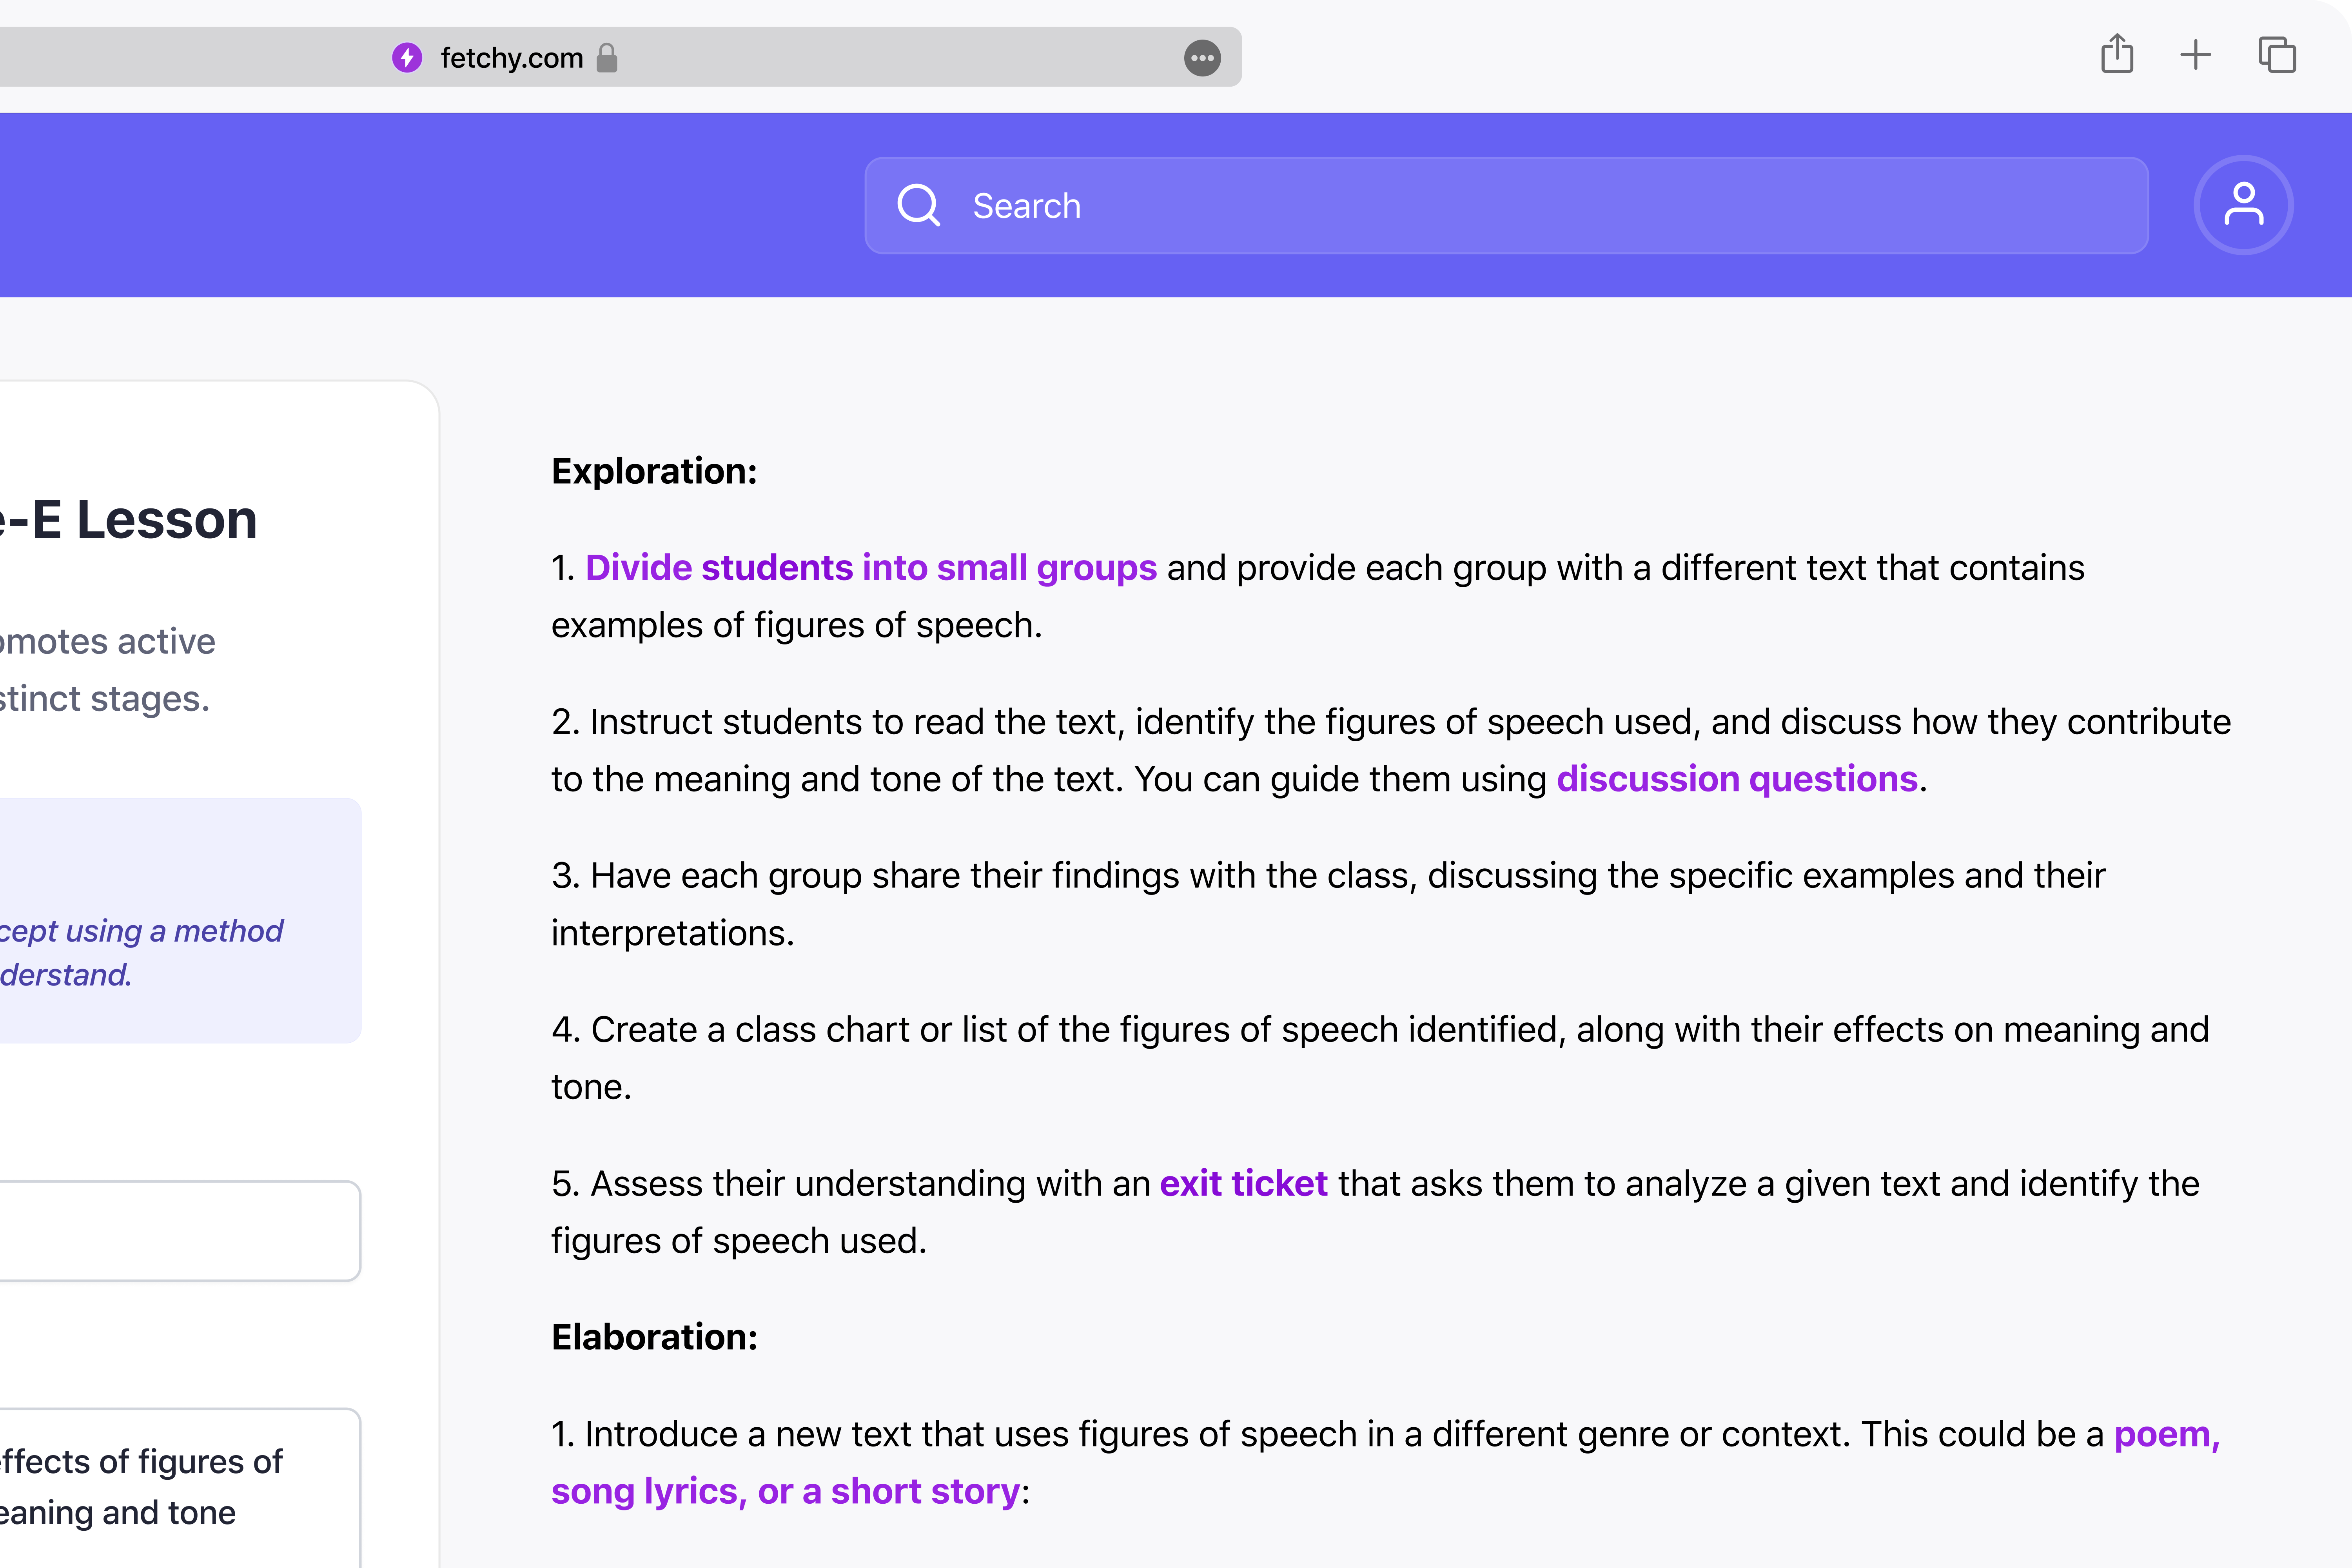Screen dimensions: 2352x1568
Task: Click the padlock icon beside fetchy.com
Action: pyautogui.click(x=607, y=58)
